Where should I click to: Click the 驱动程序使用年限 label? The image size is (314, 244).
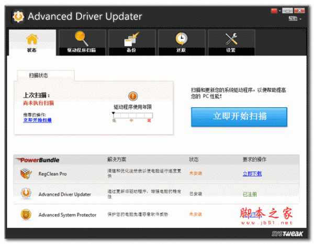(x=133, y=107)
